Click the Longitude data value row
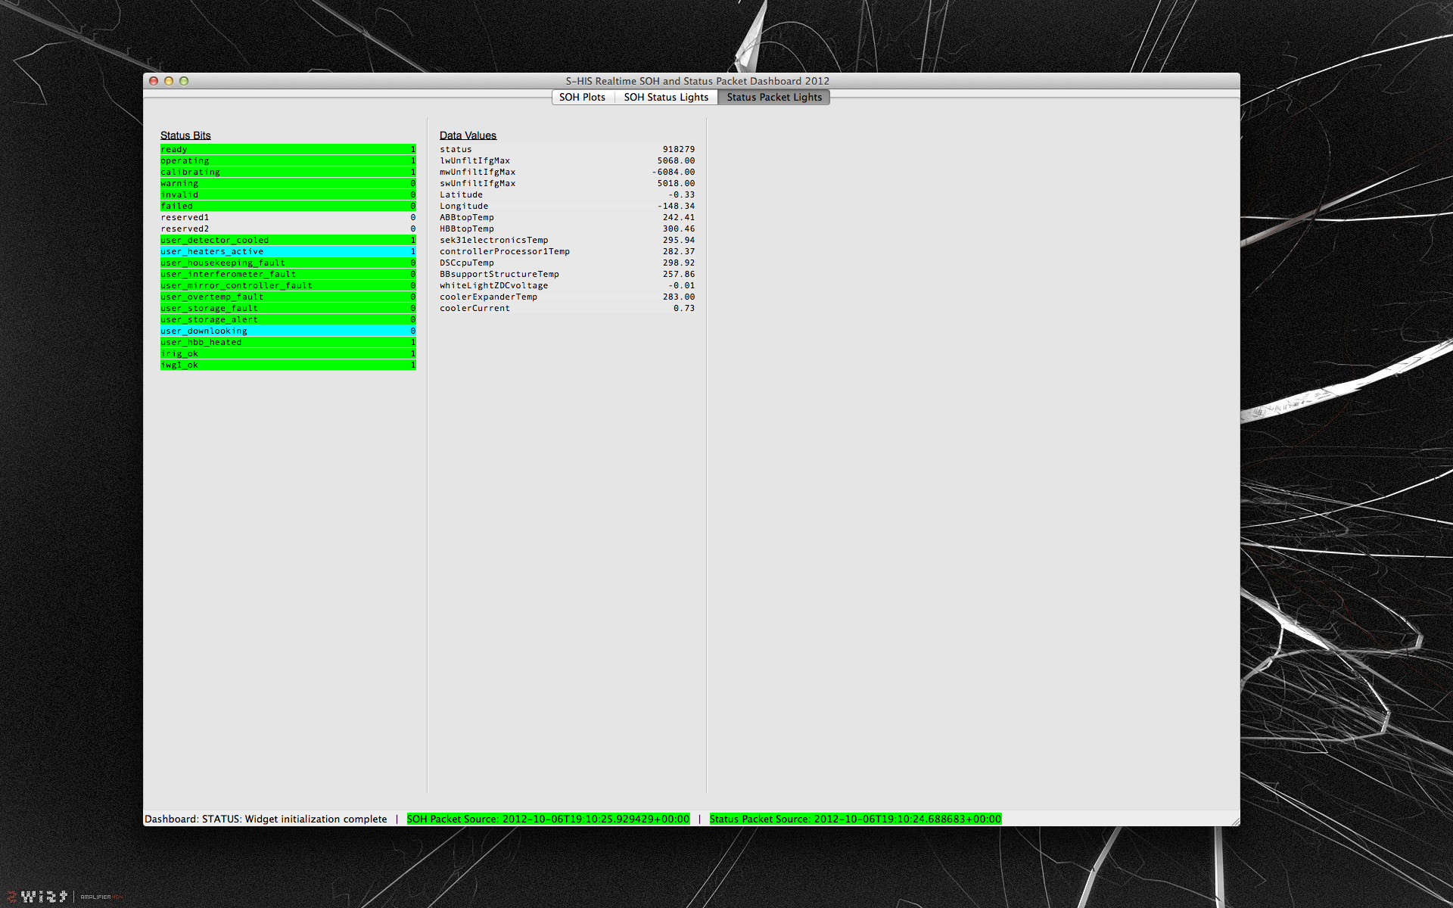This screenshot has height=908, width=1453. click(567, 206)
